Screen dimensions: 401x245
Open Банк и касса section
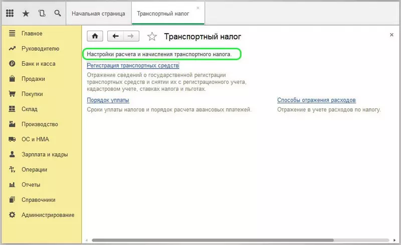[x=39, y=64]
